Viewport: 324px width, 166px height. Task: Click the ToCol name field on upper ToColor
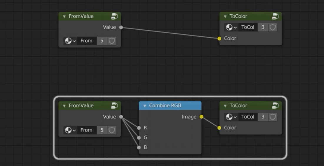pyautogui.click(x=248, y=27)
